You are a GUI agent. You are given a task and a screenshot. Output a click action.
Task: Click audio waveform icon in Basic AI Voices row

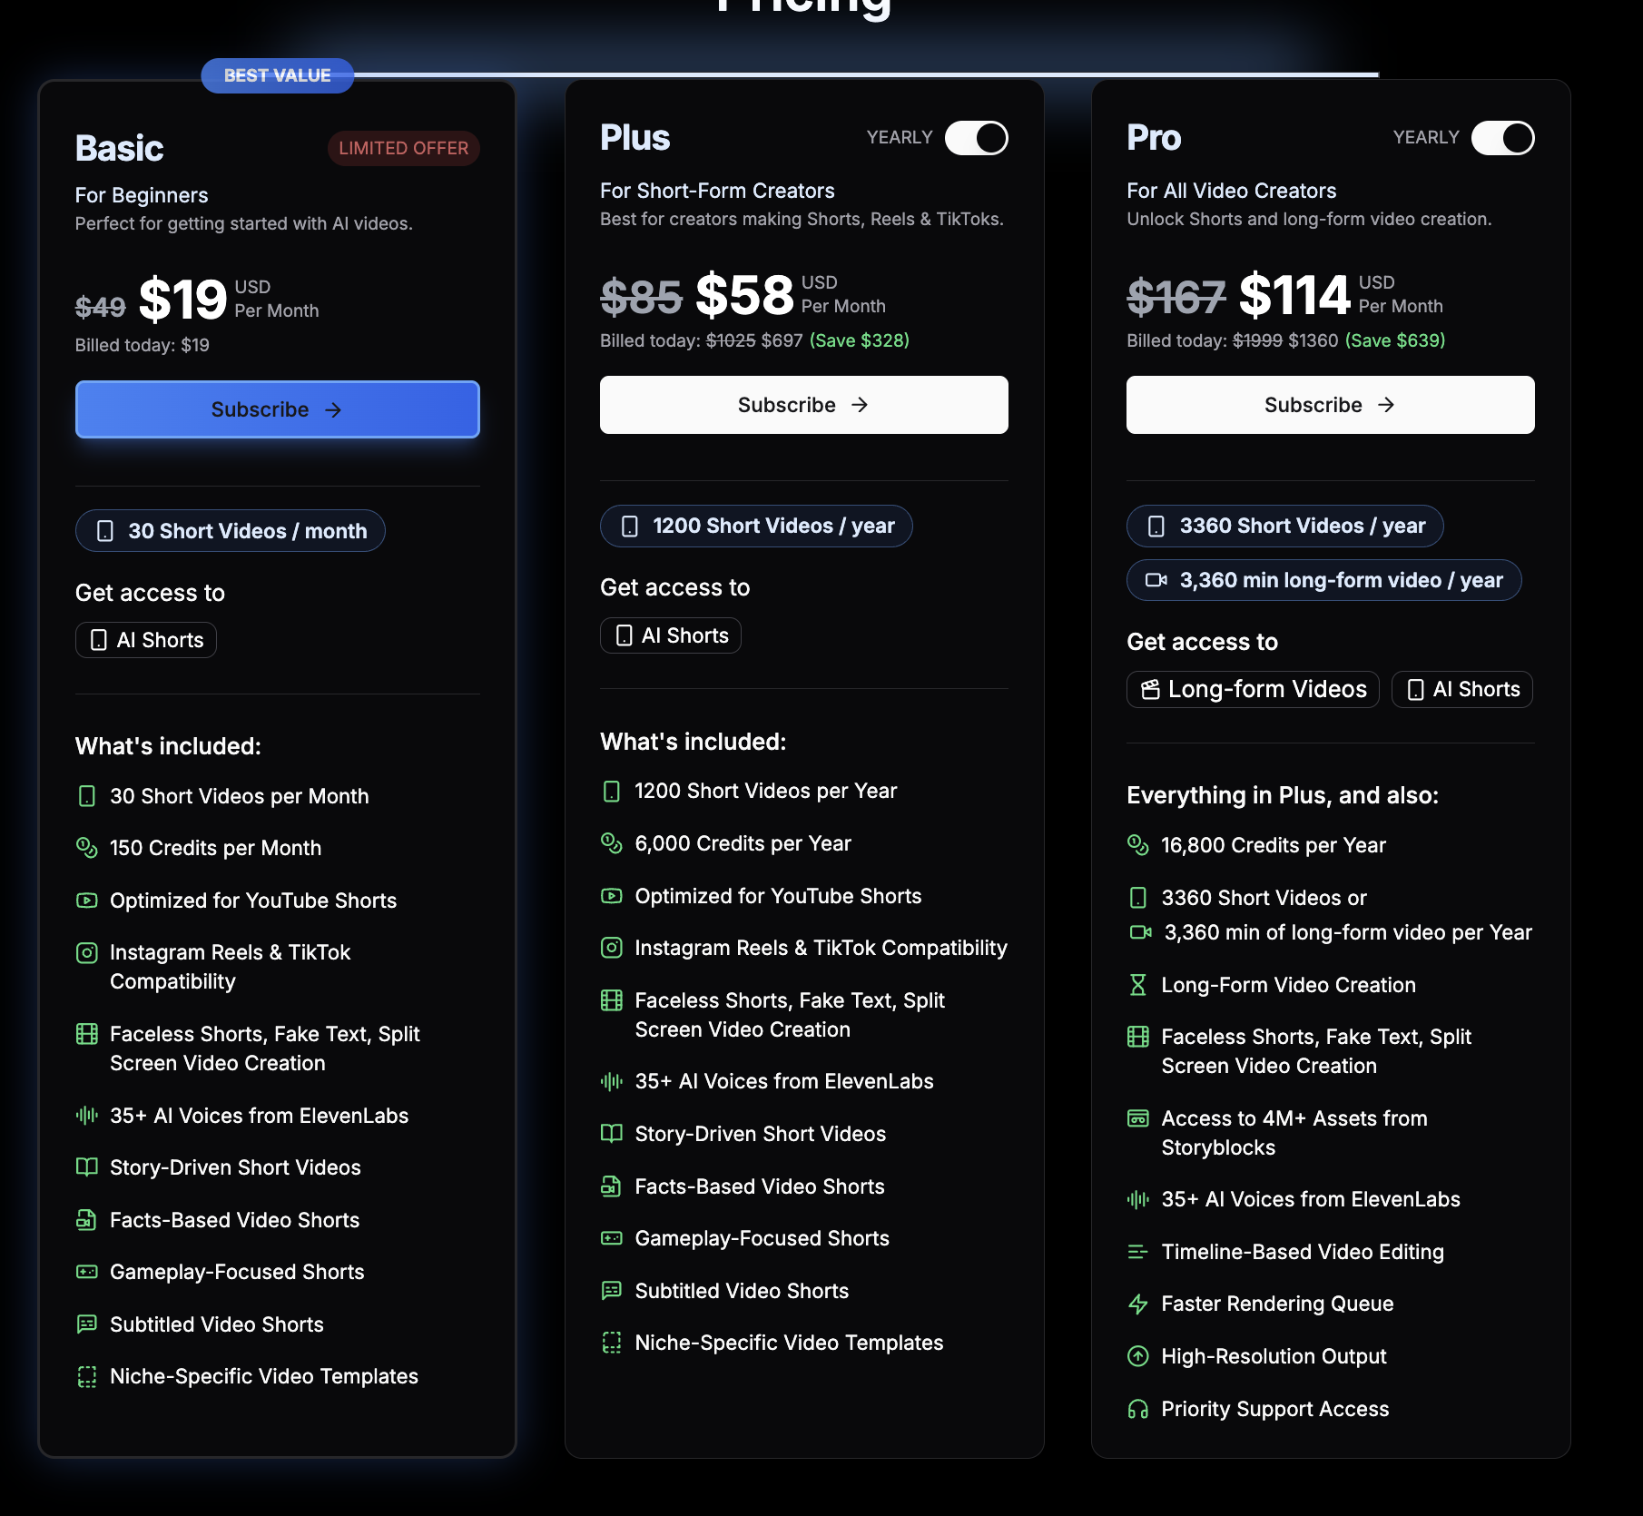(x=87, y=1116)
